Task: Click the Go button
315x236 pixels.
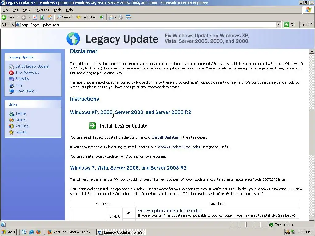Action: pos(289,25)
